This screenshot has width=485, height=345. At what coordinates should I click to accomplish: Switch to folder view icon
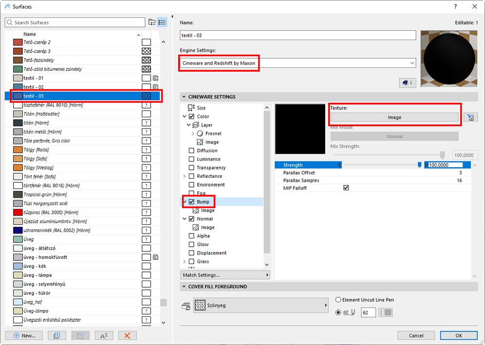152,22
